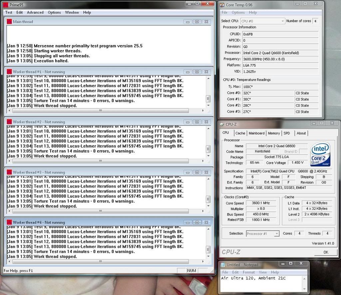This screenshot has height=295, width=341.
Task: Click the Prime95 title bar icon
Action: (5, 5)
